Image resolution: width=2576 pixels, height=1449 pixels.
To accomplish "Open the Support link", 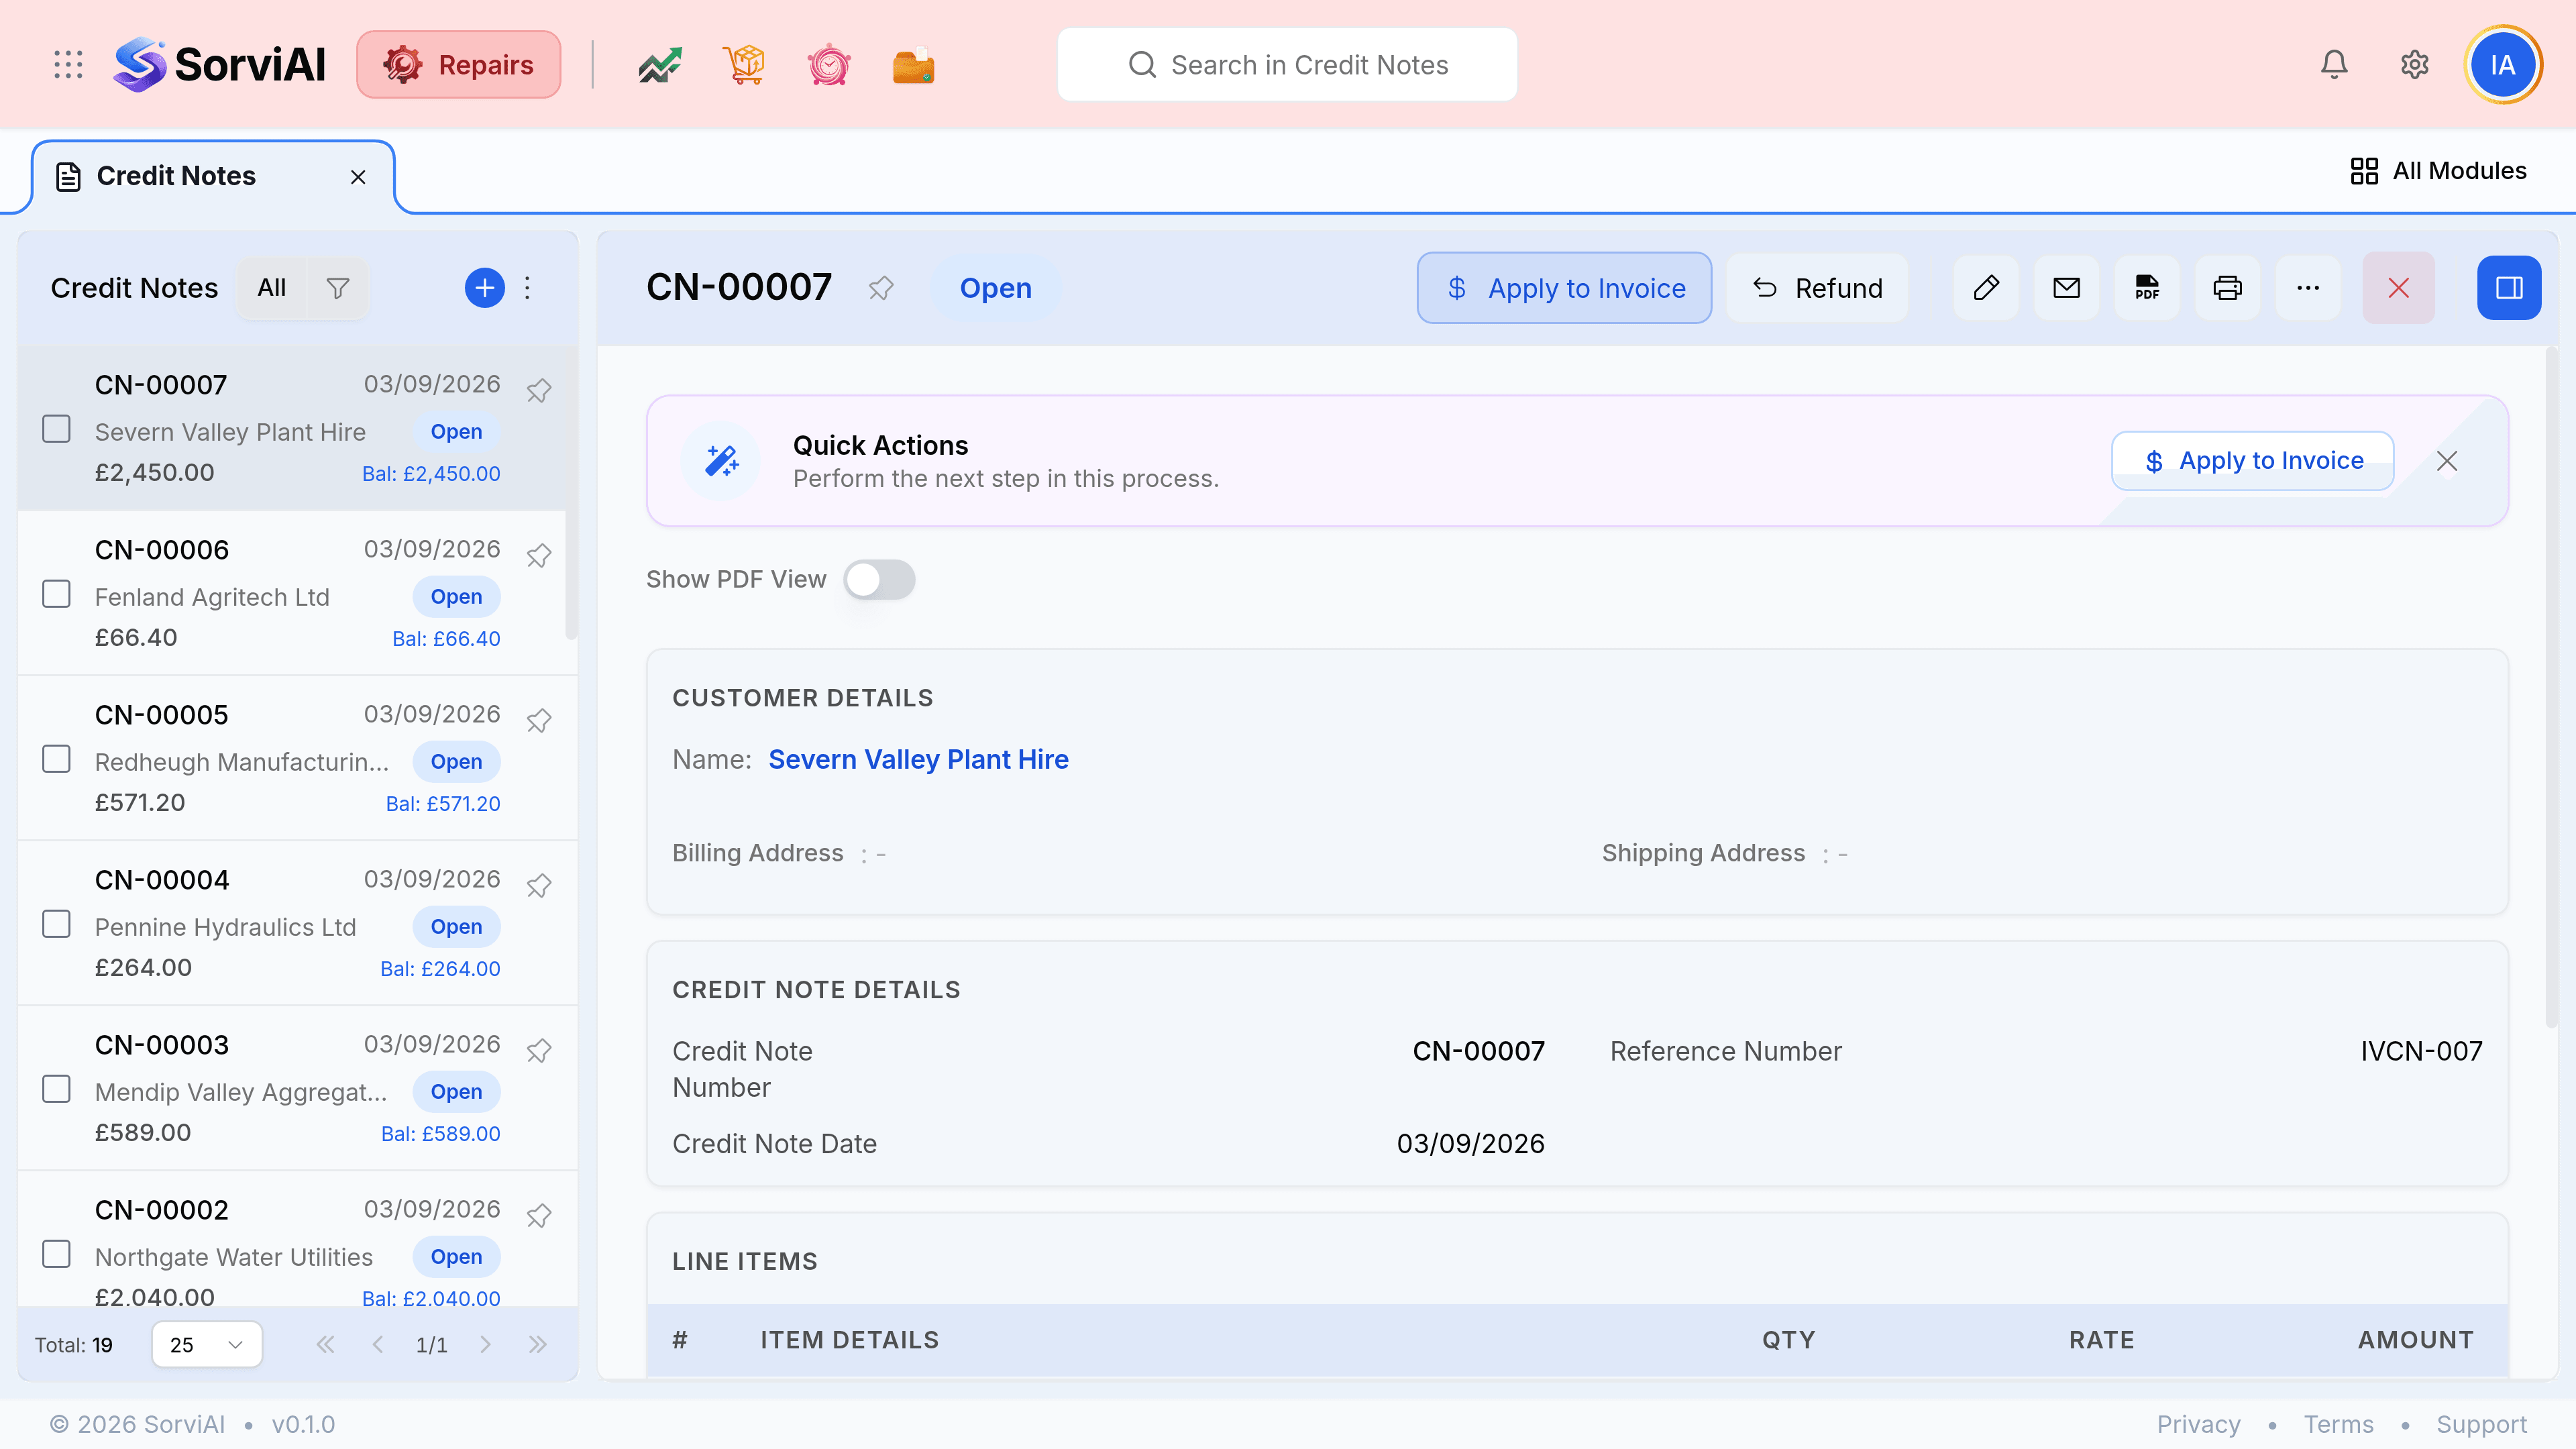I will click(x=2481, y=1425).
